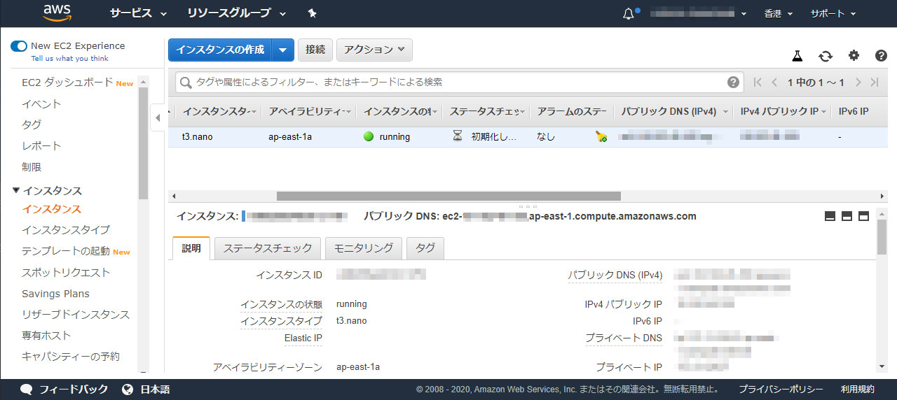Switch to the 説明 tab

(191, 248)
